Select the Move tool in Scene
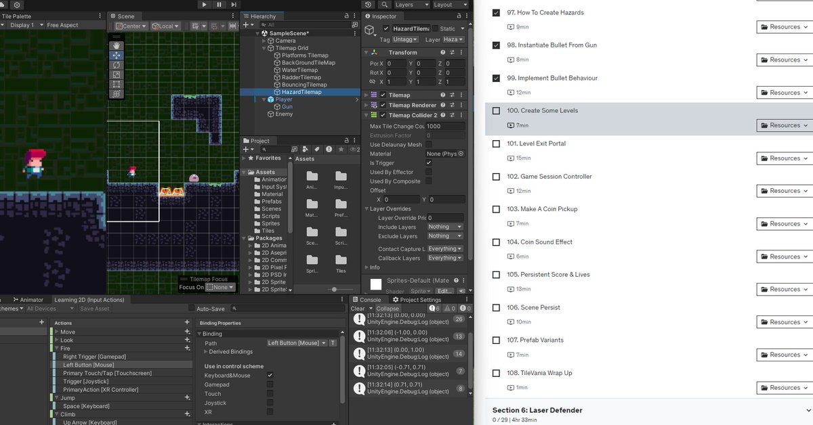 point(117,55)
